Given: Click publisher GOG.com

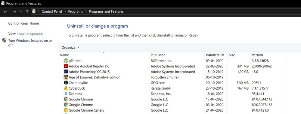Looking at the screenshot, I should [158, 83].
